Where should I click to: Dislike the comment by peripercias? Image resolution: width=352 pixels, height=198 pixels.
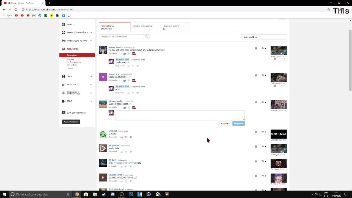[x=126, y=152]
